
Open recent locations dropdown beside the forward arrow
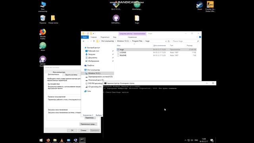(91, 41)
